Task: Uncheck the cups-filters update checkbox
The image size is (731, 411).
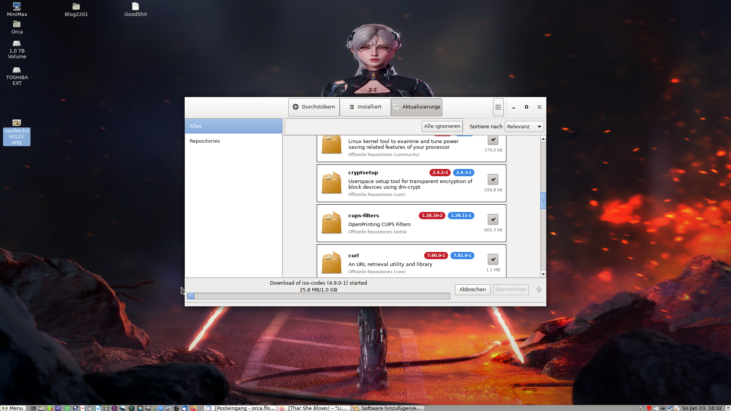Action: (493, 219)
